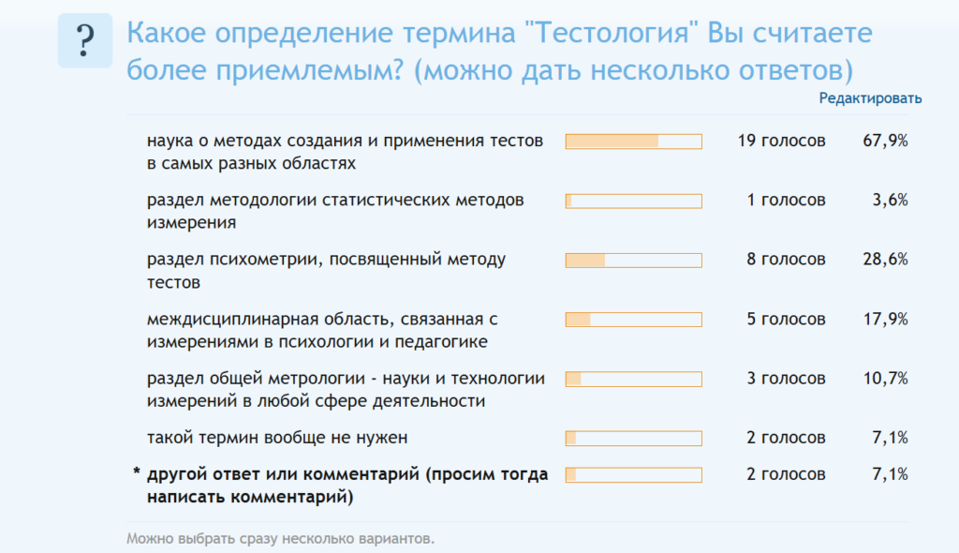959x553 pixels.
Task: Click the 28,6% result bar
Action: (x=634, y=261)
